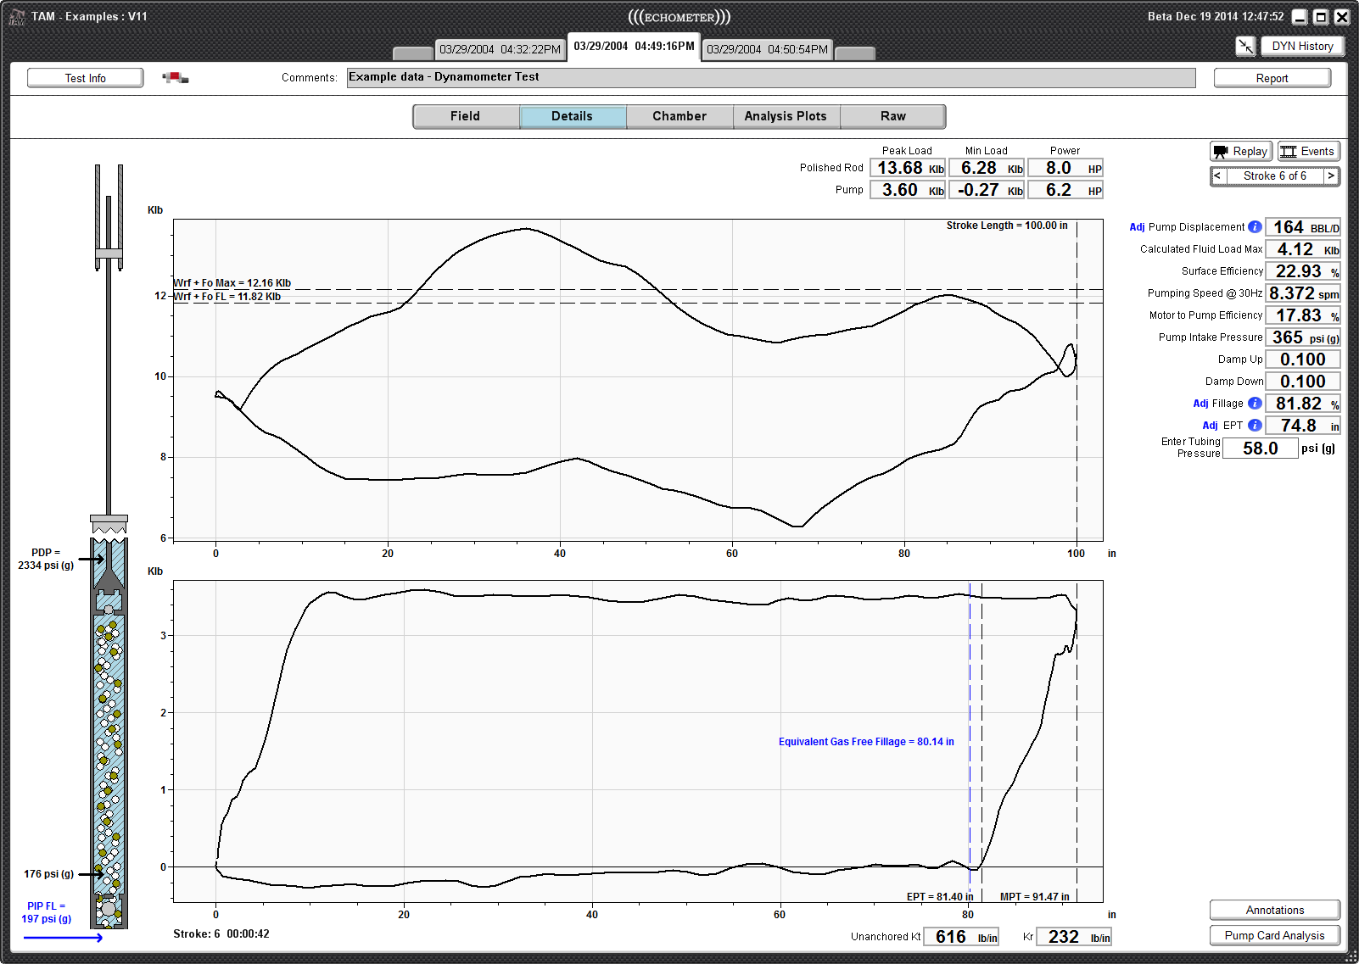Open the Test Info dialog
1359x964 pixels.
pos(85,77)
